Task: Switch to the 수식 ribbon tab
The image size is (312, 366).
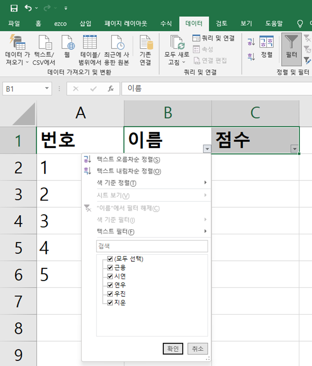Action: click(x=166, y=23)
